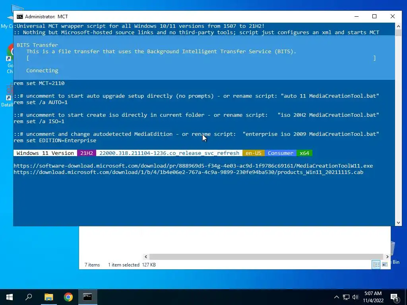407x305 pixels.
Task: Click the Windows 11 Version label
Action: click(x=45, y=153)
